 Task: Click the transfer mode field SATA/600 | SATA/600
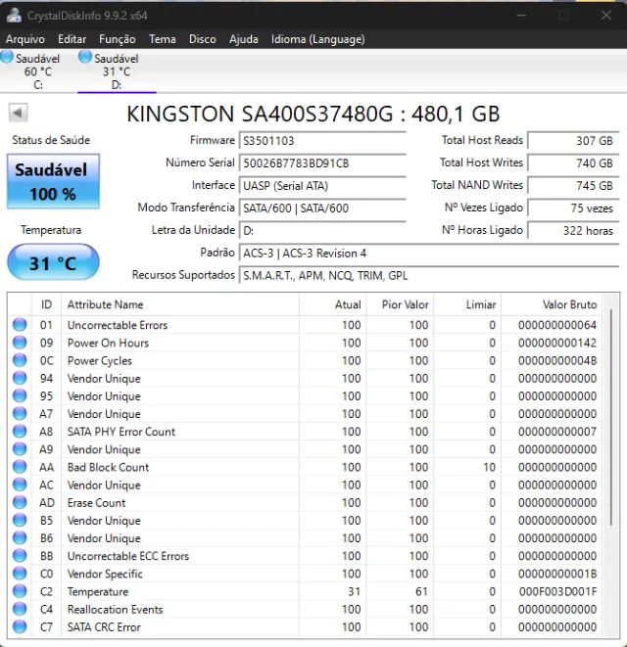pyautogui.click(x=322, y=208)
